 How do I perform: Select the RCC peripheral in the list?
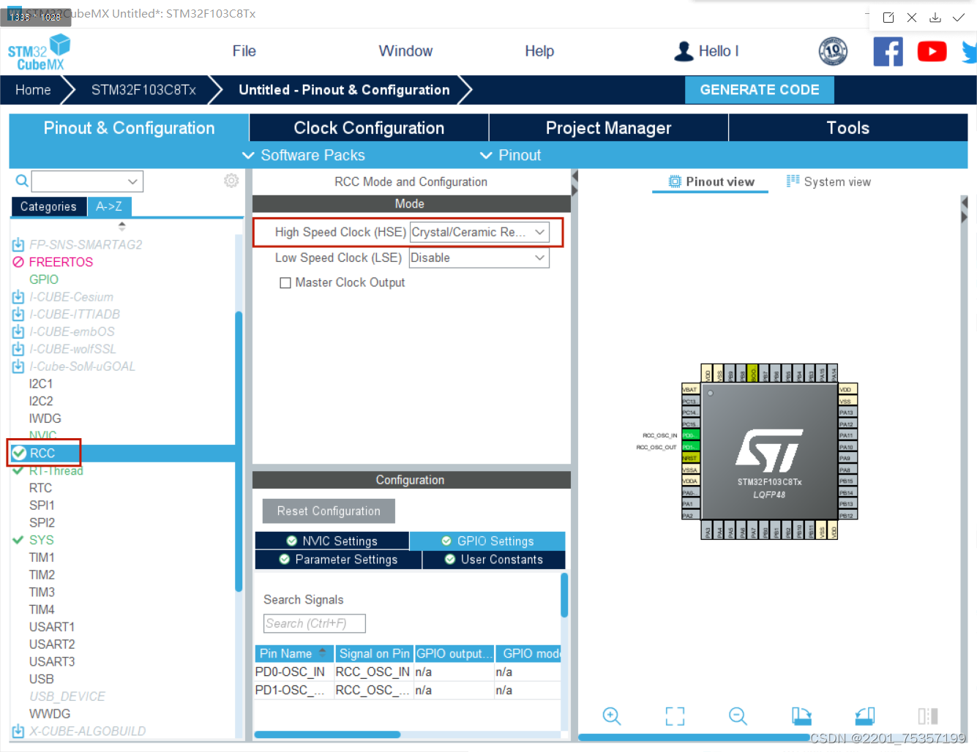tap(123, 454)
